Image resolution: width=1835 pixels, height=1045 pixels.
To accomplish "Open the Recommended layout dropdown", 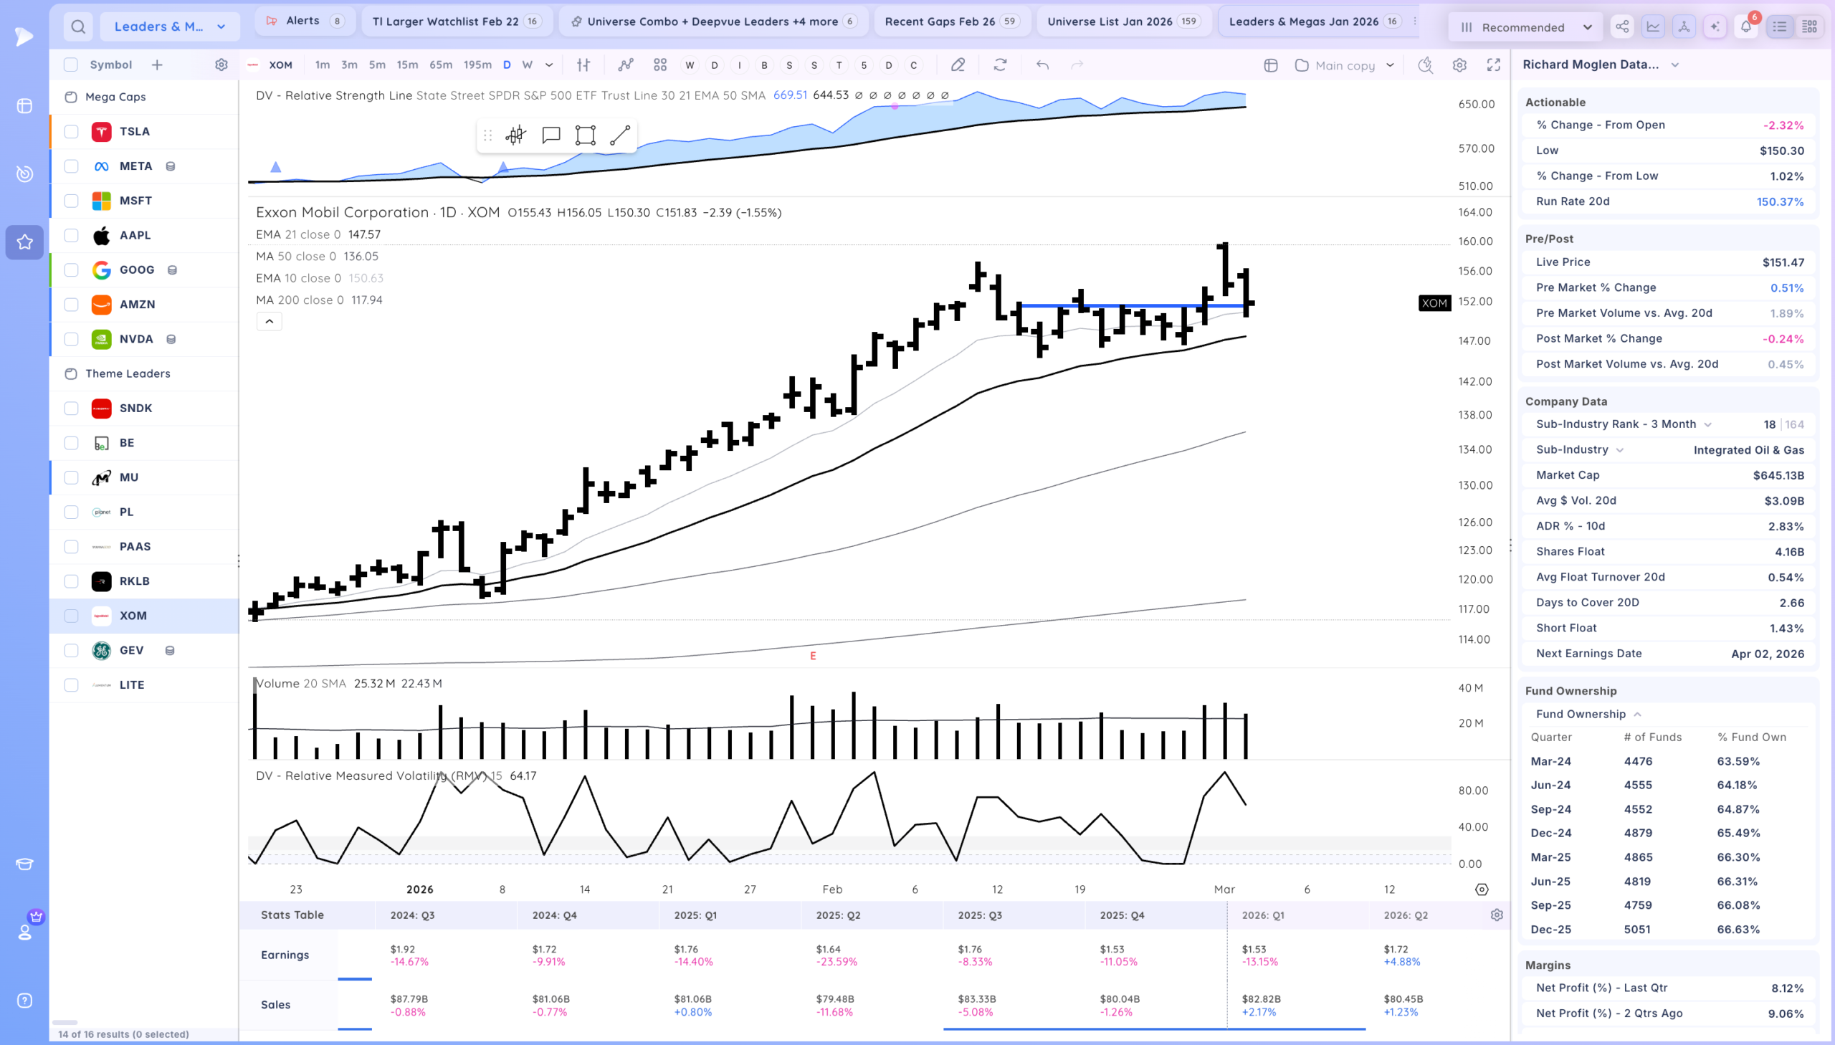I will (x=1526, y=27).
